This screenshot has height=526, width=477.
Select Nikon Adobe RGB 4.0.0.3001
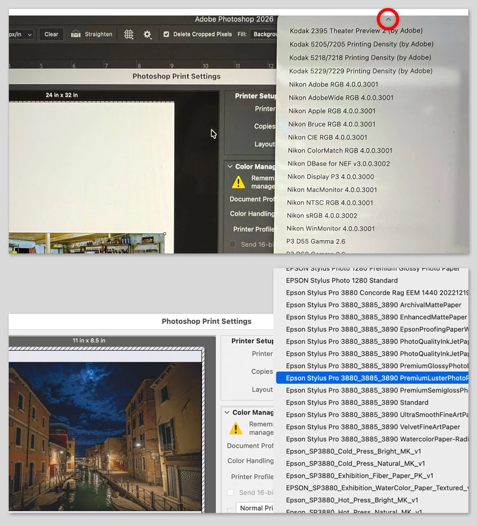click(x=333, y=84)
